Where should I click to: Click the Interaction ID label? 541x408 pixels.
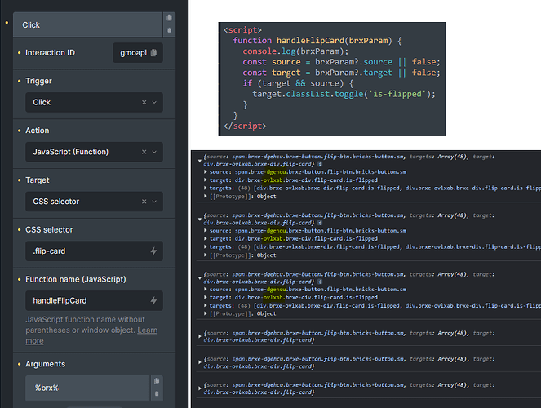(50, 53)
